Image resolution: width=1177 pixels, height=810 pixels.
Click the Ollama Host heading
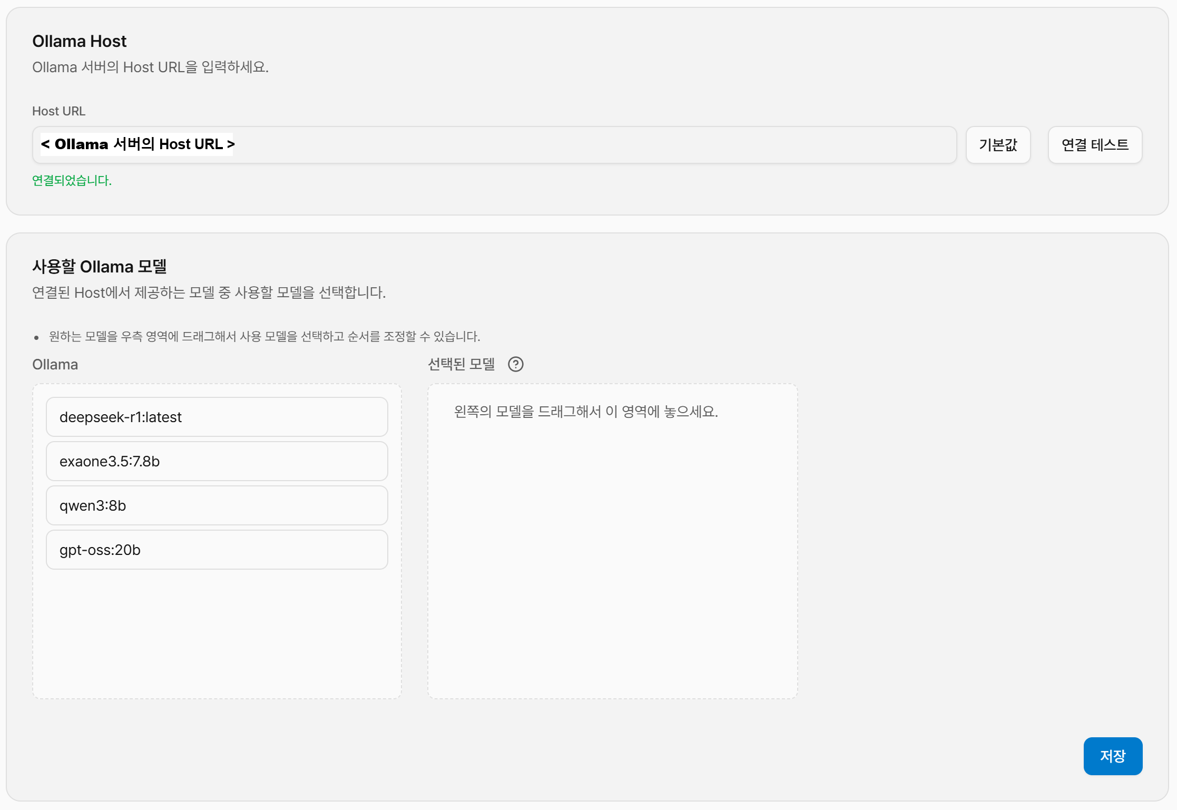click(80, 41)
